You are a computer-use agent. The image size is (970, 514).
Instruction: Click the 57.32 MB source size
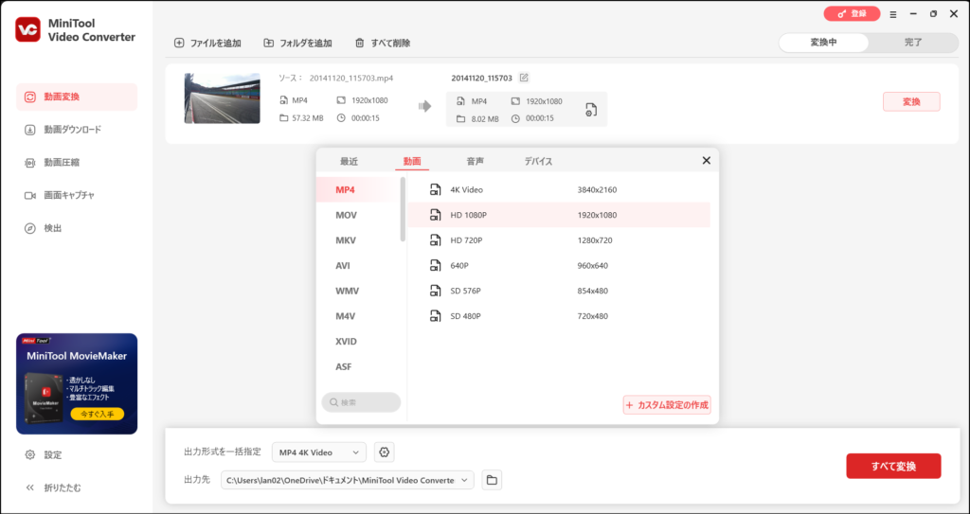point(308,118)
